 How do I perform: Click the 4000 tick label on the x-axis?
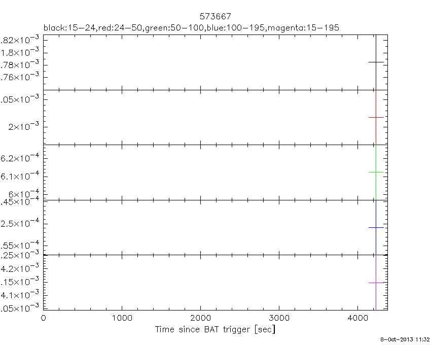pyautogui.click(x=357, y=319)
